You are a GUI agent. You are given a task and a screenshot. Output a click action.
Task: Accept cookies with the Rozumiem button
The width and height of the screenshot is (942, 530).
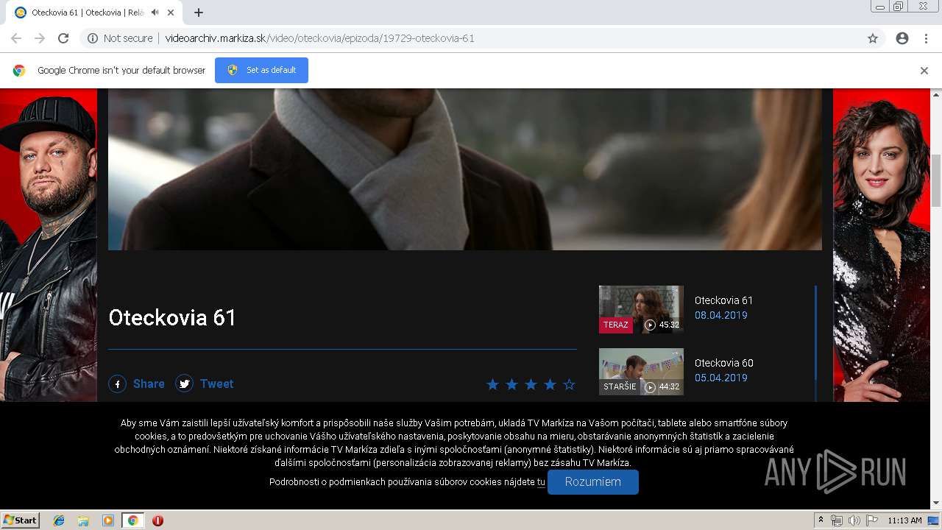coord(593,482)
